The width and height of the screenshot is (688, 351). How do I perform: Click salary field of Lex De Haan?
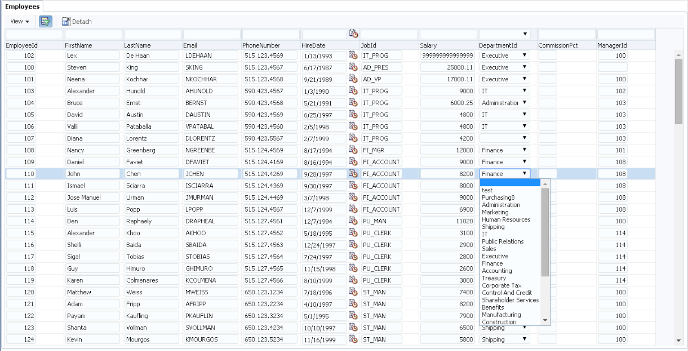447,55
